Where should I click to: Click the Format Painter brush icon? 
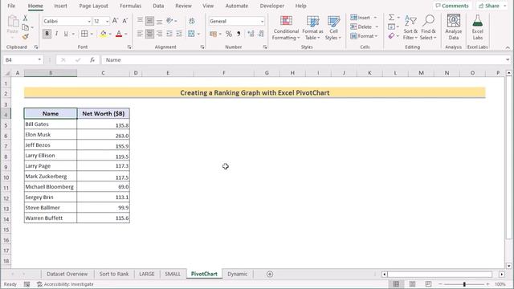25,37
